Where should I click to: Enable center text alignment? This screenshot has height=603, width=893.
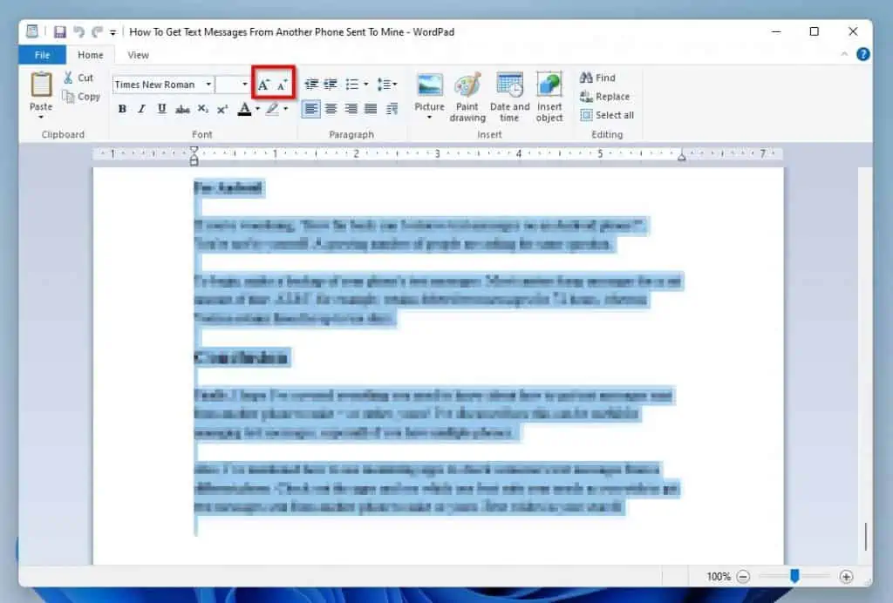coord(331,109)
